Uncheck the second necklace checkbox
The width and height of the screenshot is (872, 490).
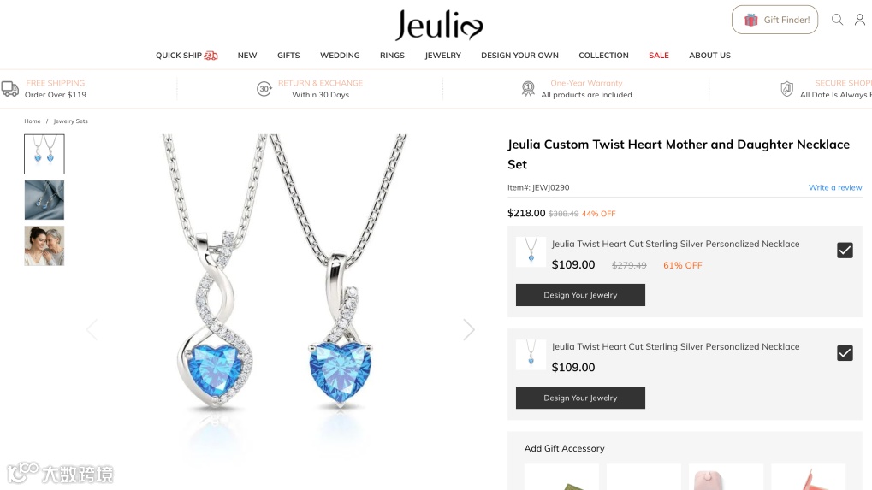coord(845,353)
